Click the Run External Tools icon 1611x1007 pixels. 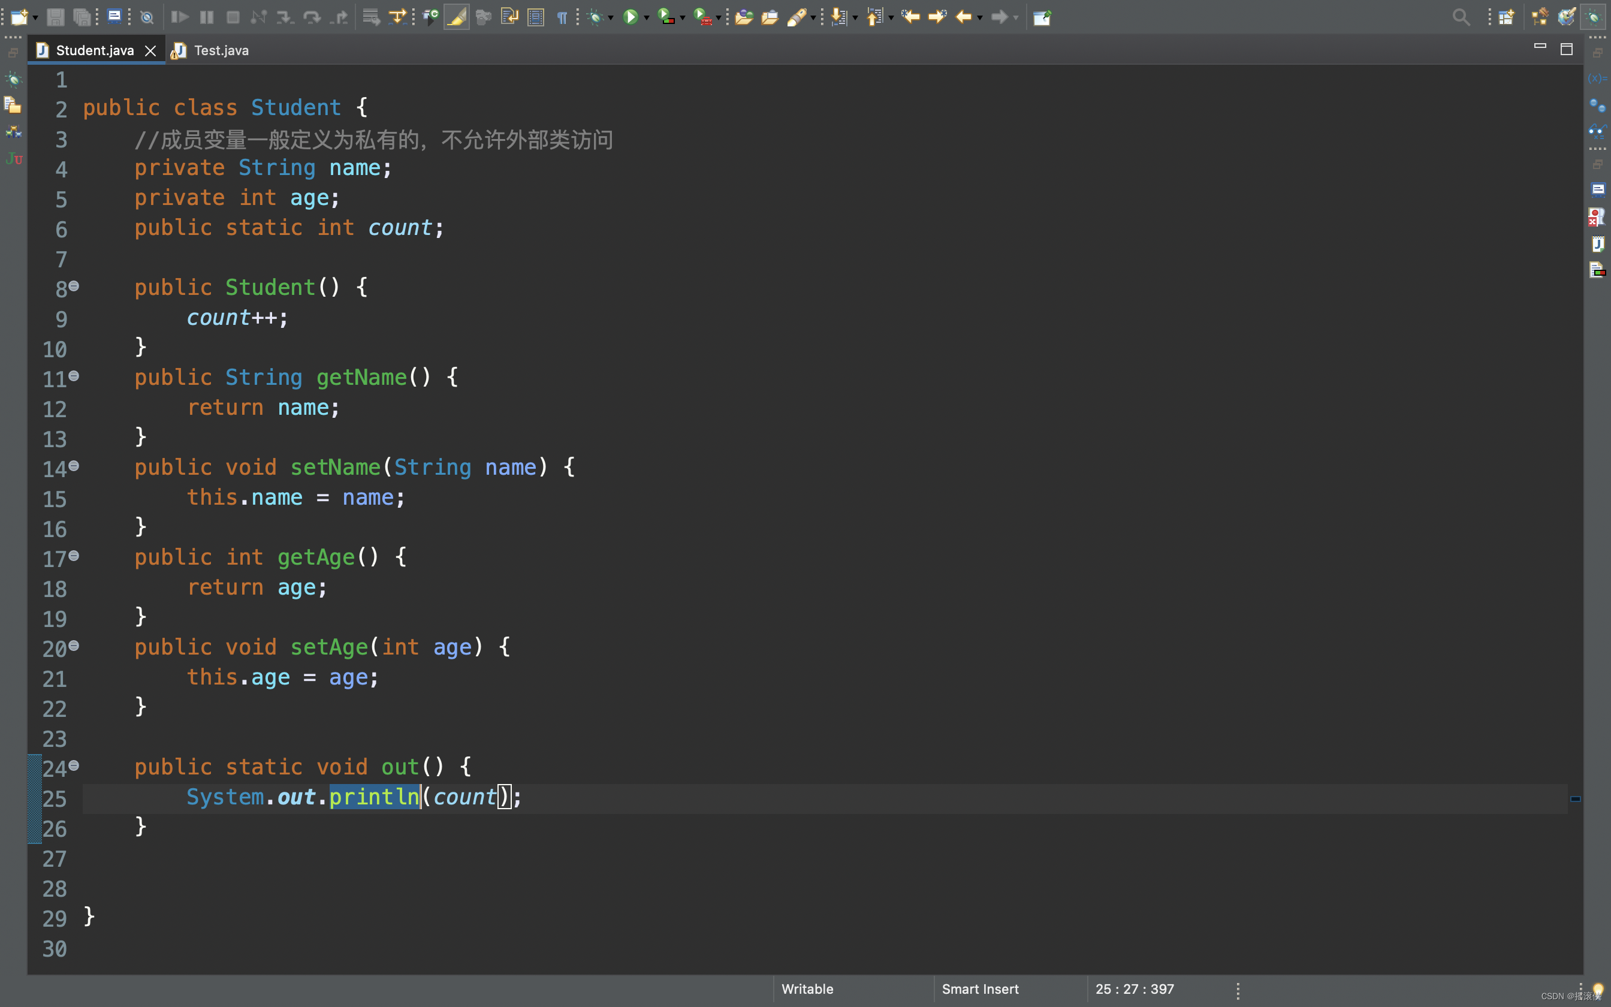(x=702, y=17)
